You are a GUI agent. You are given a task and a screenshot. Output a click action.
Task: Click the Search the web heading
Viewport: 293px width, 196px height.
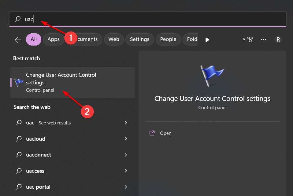coord(32,107)
